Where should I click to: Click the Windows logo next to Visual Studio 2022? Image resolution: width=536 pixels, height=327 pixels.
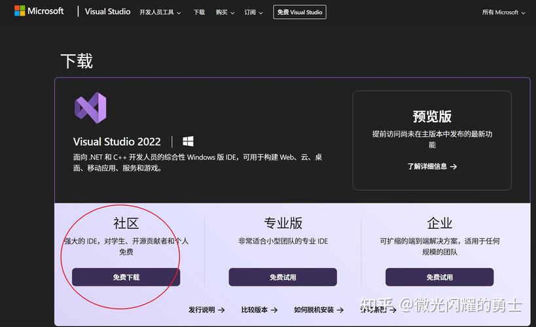[x=188, y=141]
